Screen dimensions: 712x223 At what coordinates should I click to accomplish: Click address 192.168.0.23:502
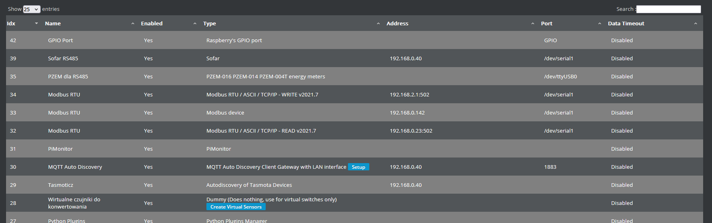coord(411,131)
